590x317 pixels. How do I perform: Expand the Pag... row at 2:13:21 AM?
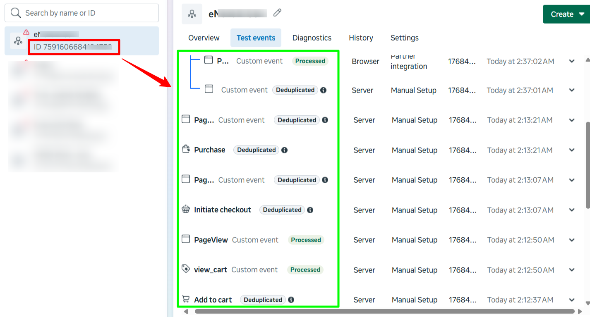click(572, 120)
